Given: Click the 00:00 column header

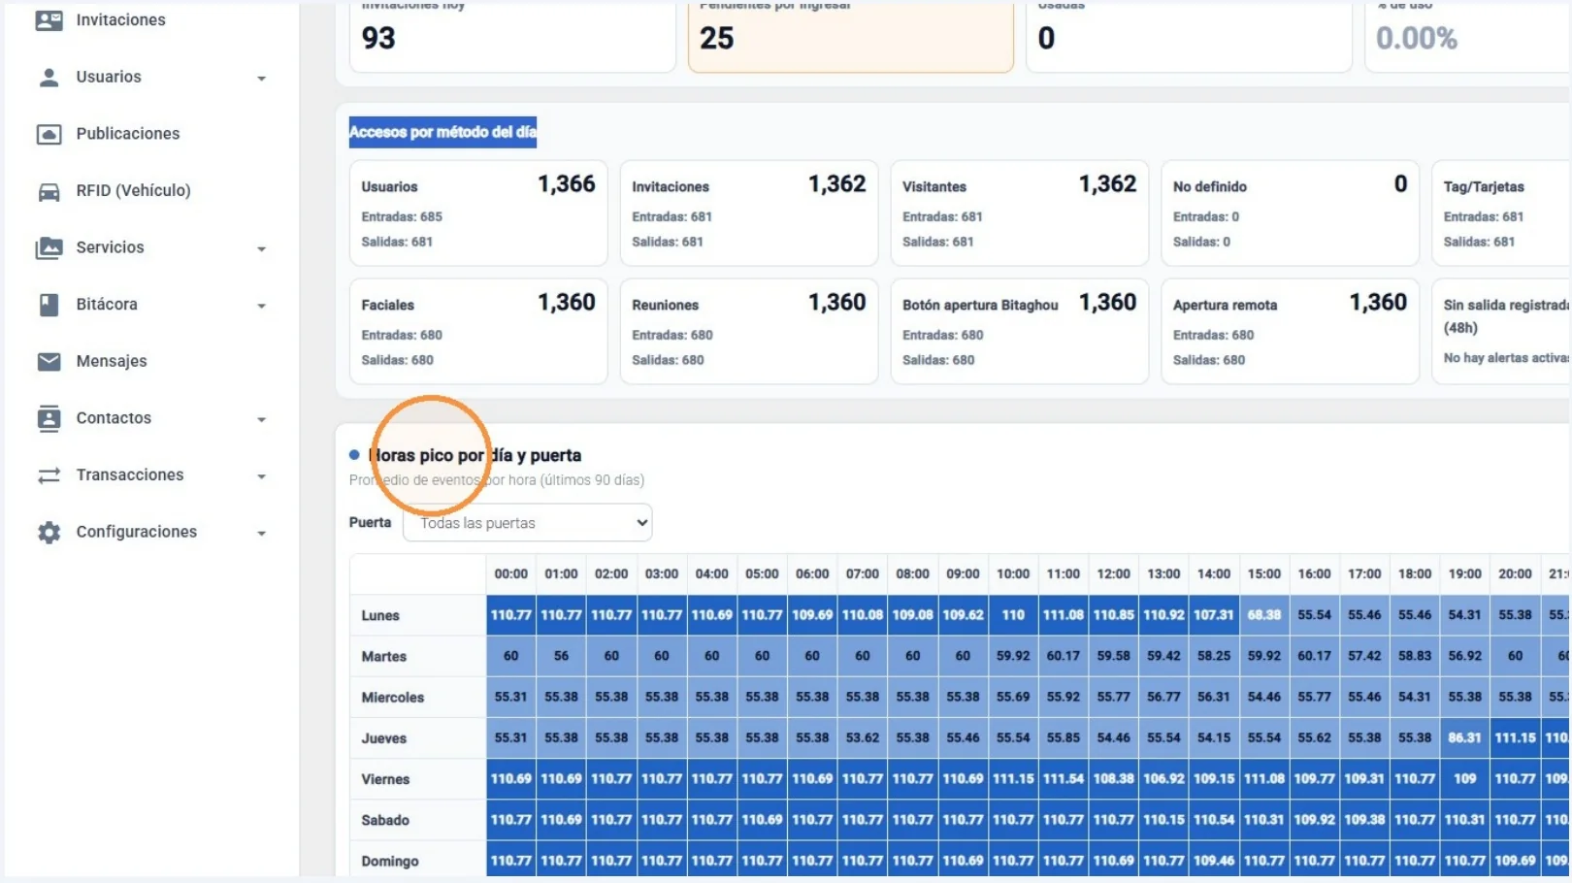Looking at the screenshot, I should point(511,574).
